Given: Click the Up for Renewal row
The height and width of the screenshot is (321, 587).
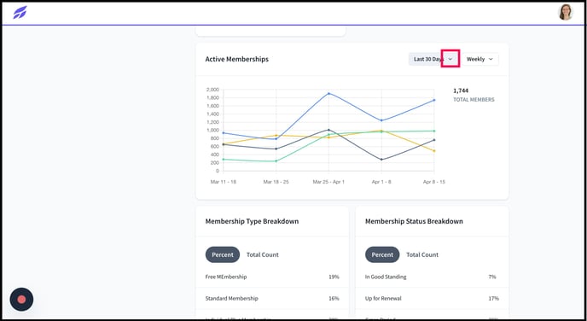Looking at the screenshot, I should [432, 299].
